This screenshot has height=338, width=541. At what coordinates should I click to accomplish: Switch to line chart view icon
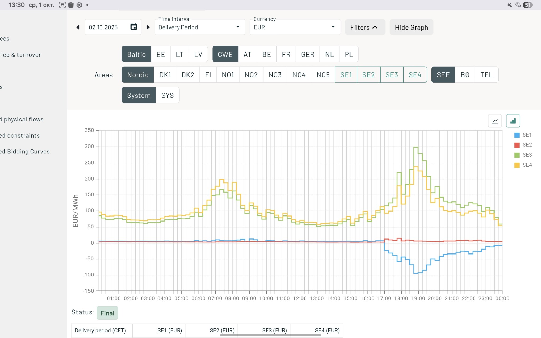(495, 121)
